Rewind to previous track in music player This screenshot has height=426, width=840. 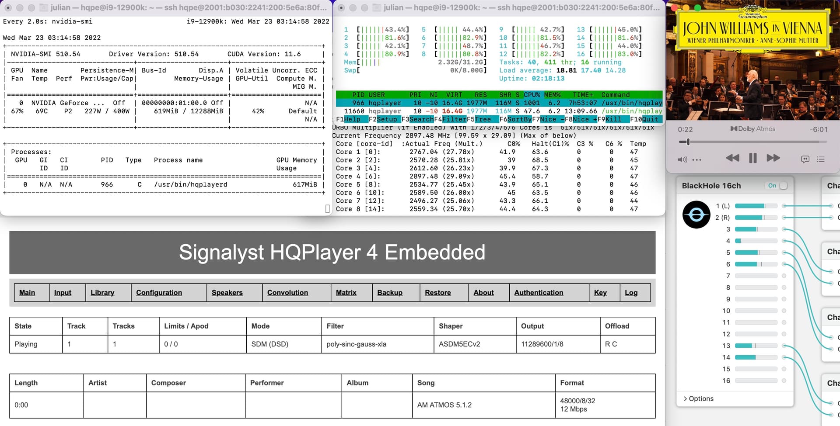pos(732,158)
